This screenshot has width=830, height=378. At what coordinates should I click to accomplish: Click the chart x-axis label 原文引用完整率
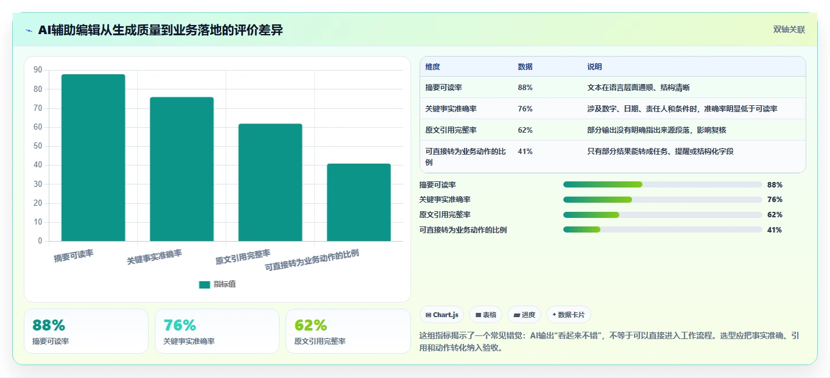[x=243, y=257]
